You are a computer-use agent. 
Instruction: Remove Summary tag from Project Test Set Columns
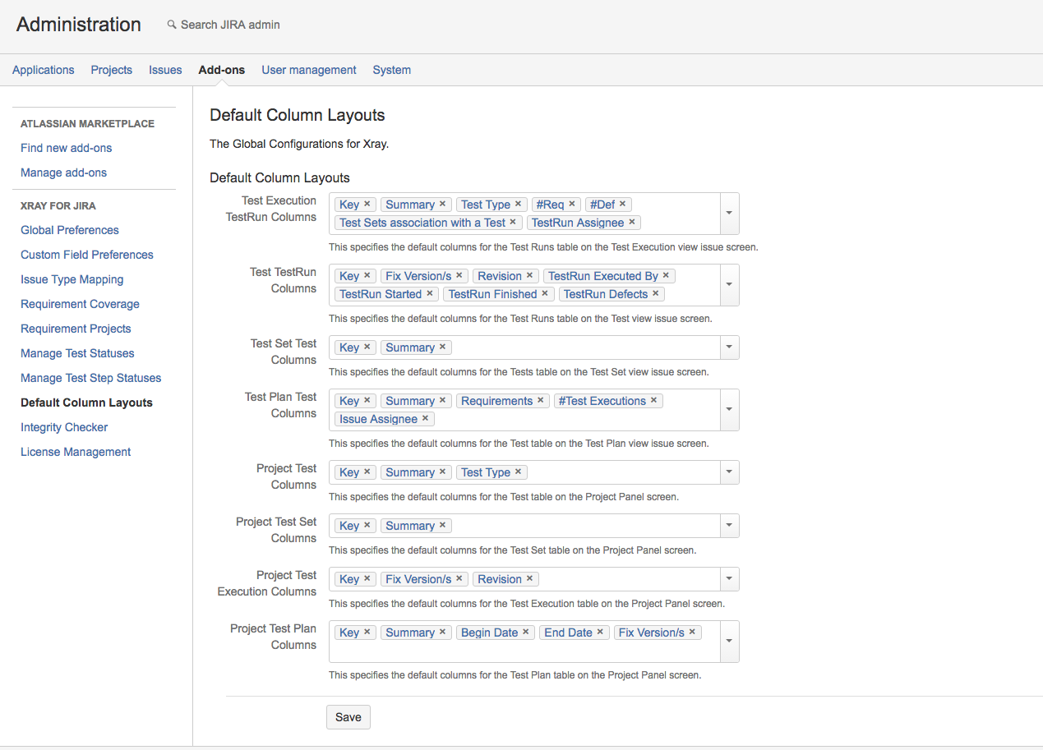click(x=442, y=525)
